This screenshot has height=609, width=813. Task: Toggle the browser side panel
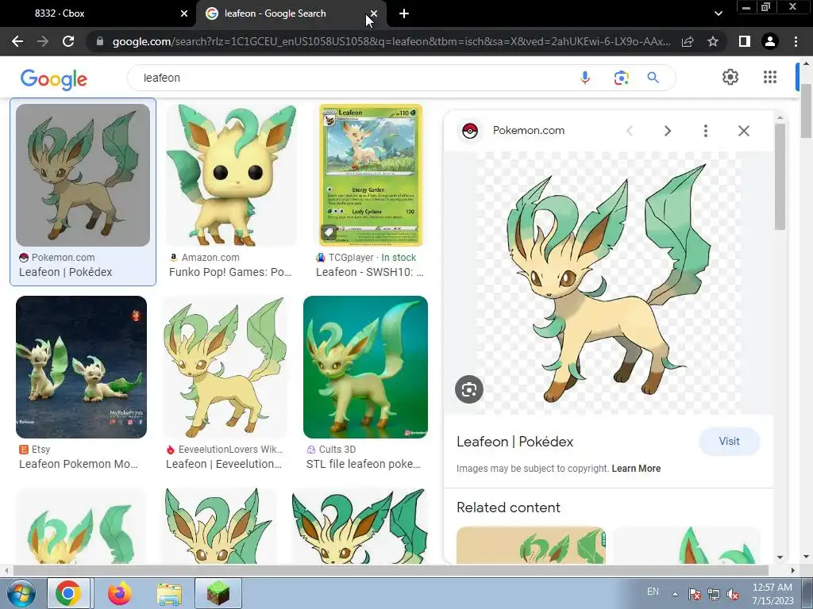pos(745,41)
